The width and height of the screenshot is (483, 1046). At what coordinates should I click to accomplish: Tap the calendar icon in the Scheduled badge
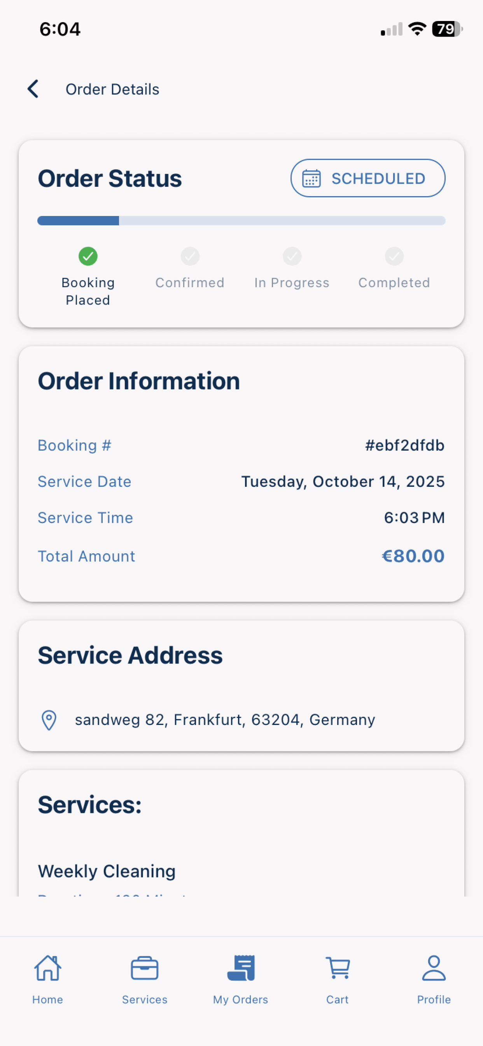(x=311, y=178)
